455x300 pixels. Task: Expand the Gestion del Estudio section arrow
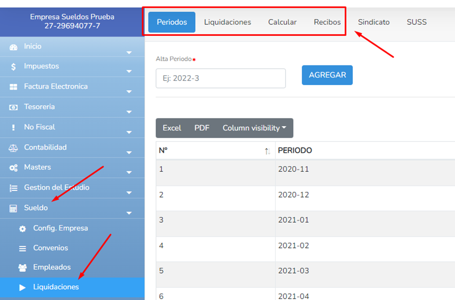coord(129,193)
